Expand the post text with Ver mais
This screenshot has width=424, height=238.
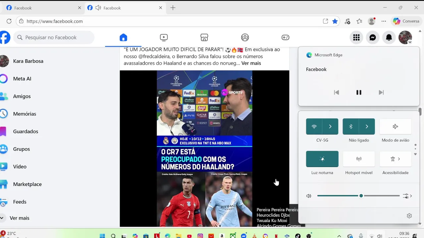pos(251,63)
